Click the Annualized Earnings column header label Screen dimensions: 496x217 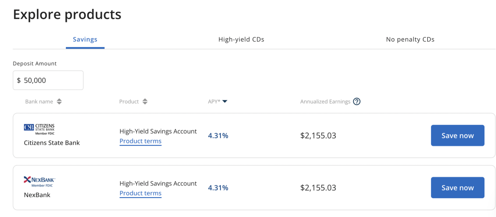(x=325, y=102)
